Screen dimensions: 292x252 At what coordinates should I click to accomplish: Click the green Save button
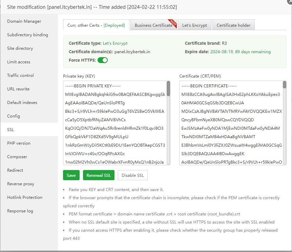(x=71, y=175)
